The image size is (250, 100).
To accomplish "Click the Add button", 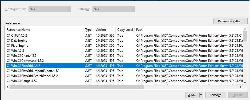I will (192, 95).
